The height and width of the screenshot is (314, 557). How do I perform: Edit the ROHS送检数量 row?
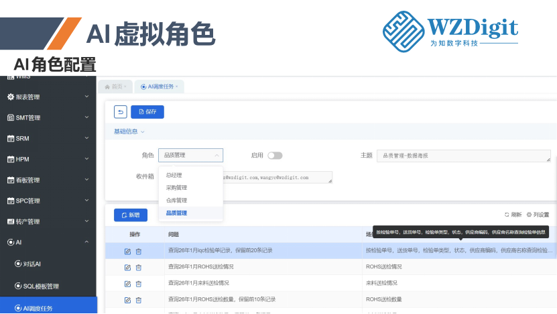[x=127, y=300]
